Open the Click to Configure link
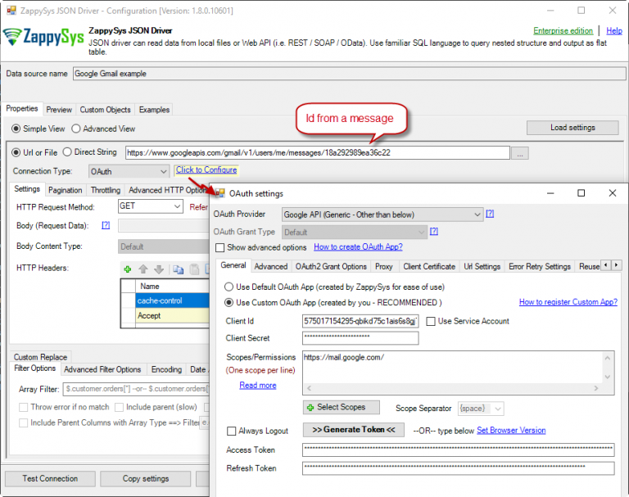Viewport: 629px width, 497px height. click(x=206, y=170)
